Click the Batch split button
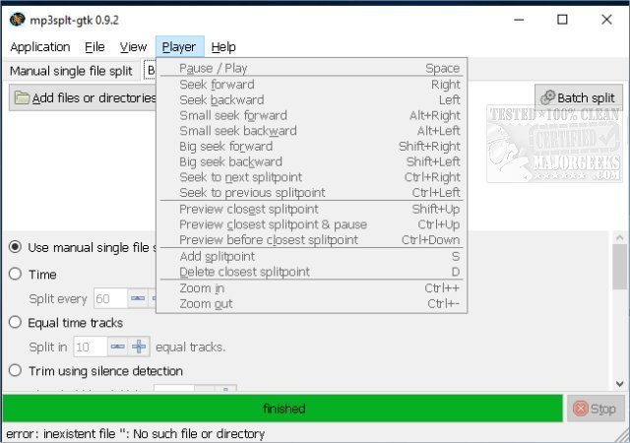 (x=578, y=97)
